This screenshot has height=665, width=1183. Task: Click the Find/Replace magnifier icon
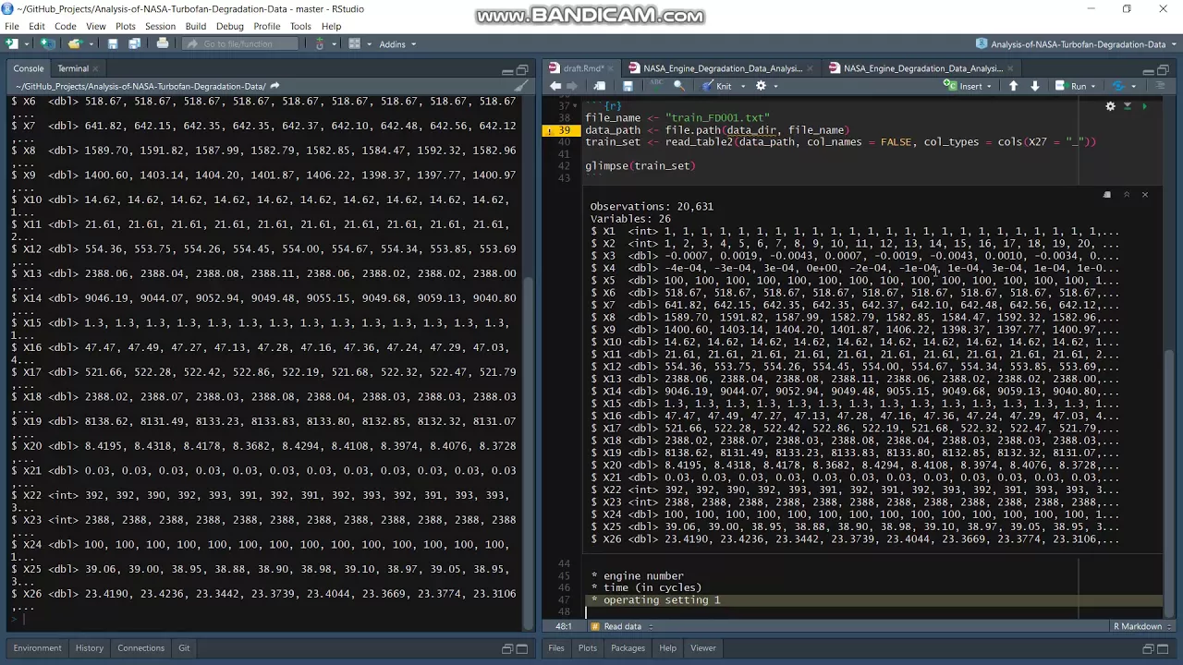click(678, 86)
